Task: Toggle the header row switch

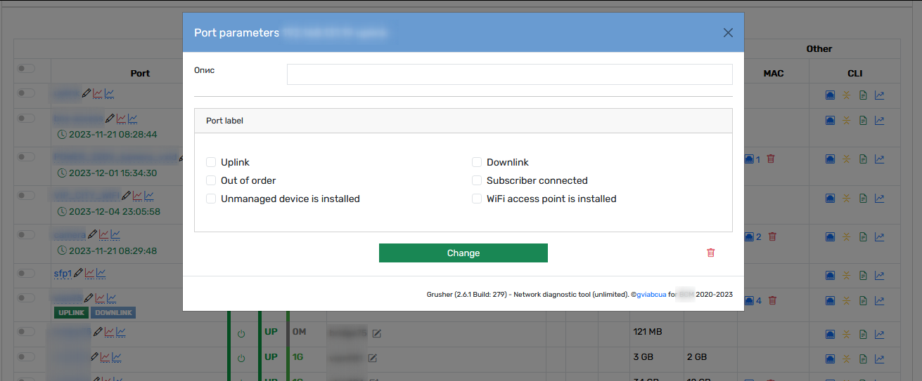Action: pyautogui.click(x=26, y=68)
